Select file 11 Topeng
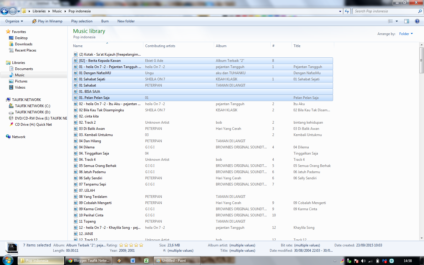 pyautogui.click(x=87, y=221)
